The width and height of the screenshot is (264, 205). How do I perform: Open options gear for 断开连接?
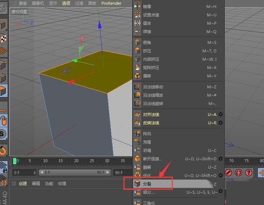tap(220, 159)
